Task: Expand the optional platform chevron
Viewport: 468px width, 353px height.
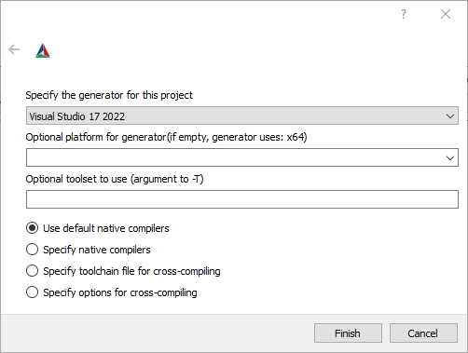Action: (x=450, y=158)
